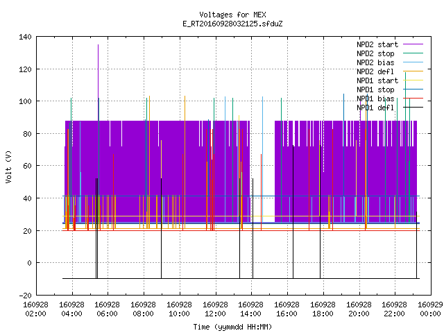Screen dimensions: 444x333
Task: Click the y-axis tick value 0
Action: coord(29,264)
